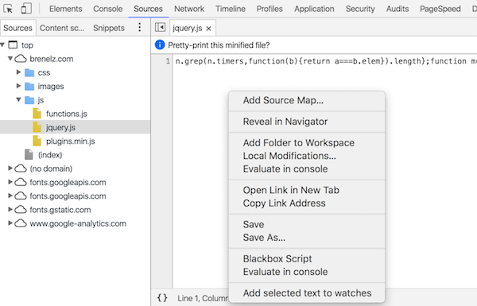Viewport: 477px width, 306px height.
Task: Expand the fonts.gstatic.com domain
Action: [x=10, y=209]
